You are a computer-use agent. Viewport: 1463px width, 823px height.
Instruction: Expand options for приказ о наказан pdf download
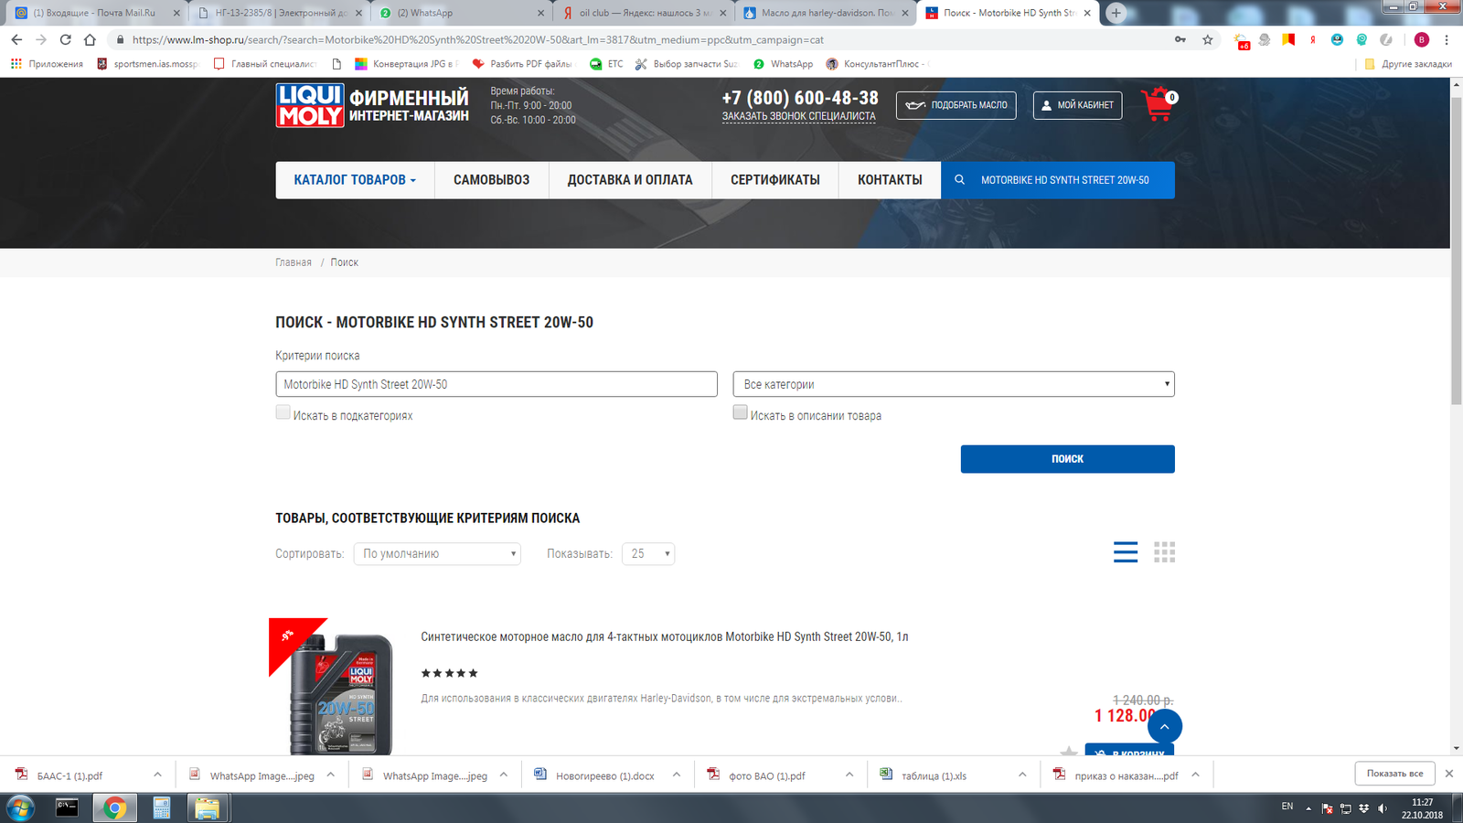(x=1195, y=775)
